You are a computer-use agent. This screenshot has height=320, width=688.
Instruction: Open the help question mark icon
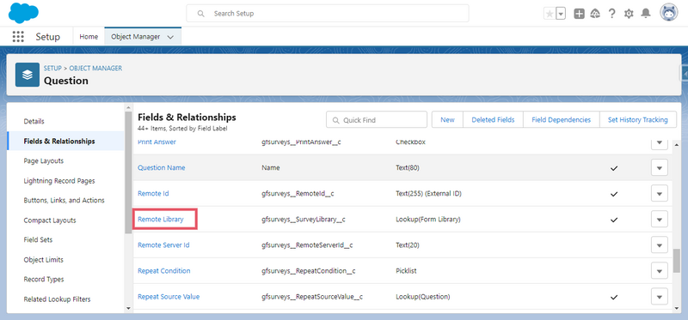[612, 14]
